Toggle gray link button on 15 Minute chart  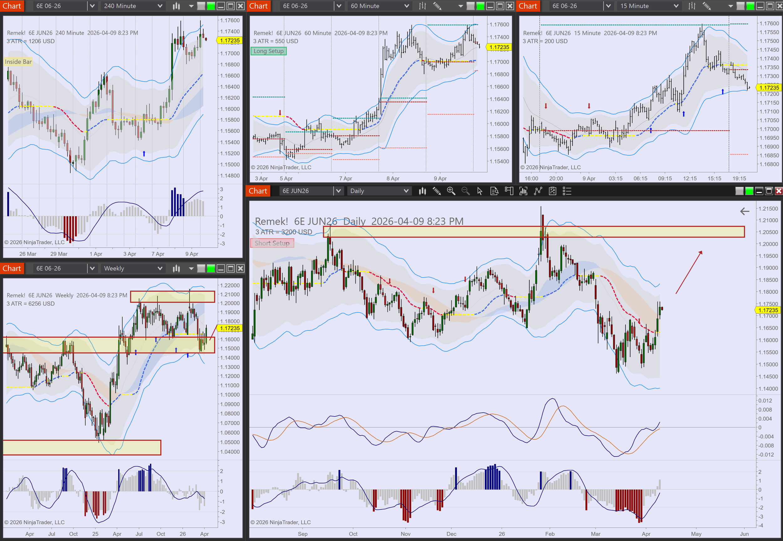741,6
